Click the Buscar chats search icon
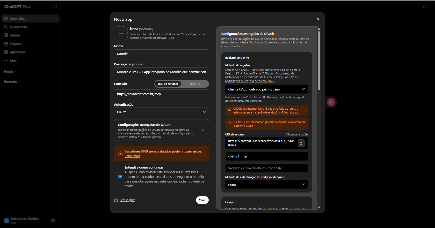The height and width of the screenshot is (228, 435). point(6,27)
